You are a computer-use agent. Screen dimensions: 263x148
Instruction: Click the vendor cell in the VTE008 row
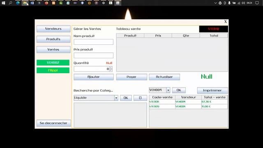tap(188, 102)
